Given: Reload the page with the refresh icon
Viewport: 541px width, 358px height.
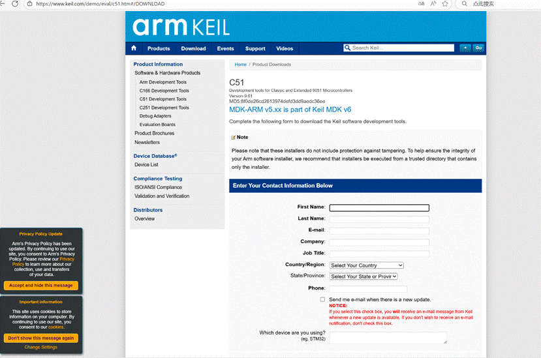Looking at the screenshot, I should pos(15,4).
